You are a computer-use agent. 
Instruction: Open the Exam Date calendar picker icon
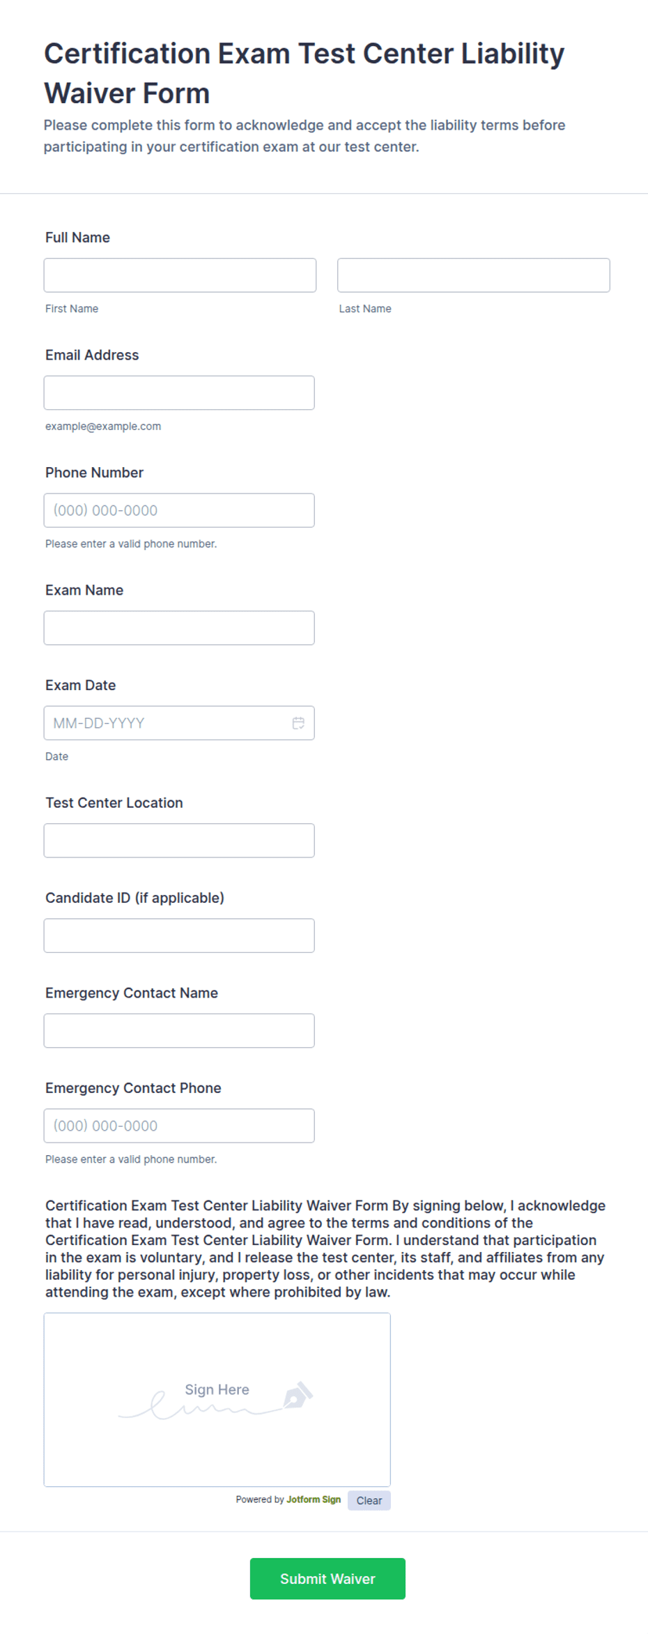point(298,723)
